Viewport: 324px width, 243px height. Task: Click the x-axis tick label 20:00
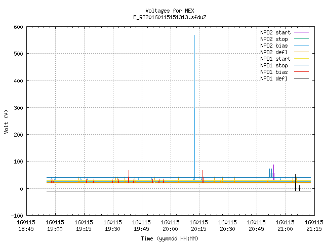pyautogui.click(x=170, y=229)
